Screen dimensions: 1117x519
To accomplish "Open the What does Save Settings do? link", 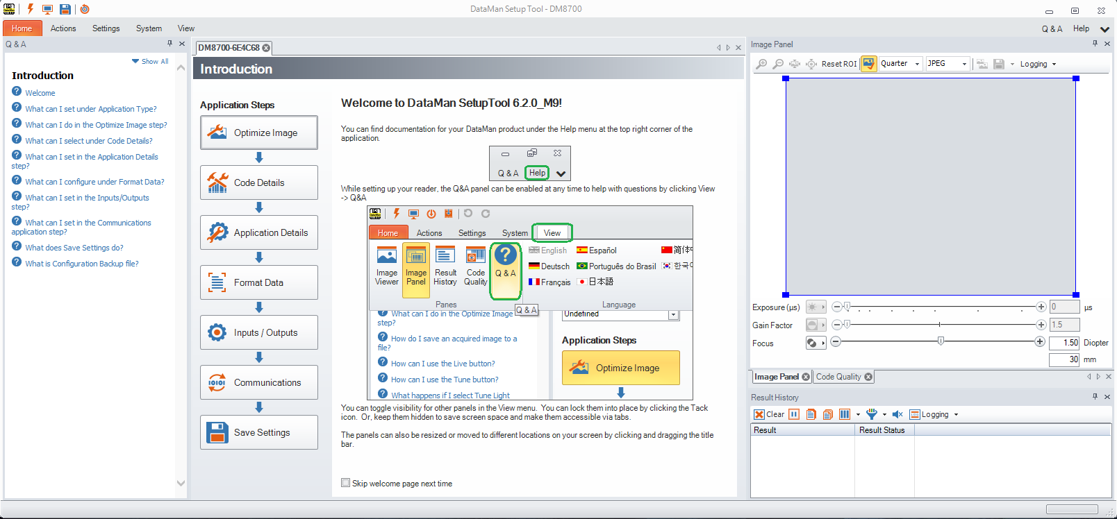I will tap(74, 248).
